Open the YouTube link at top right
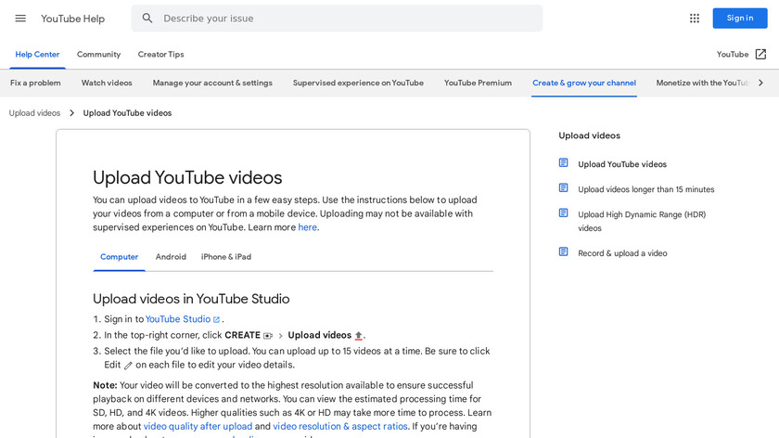The width and height of the screenshot is (779, 438). [x=733, y=54]
